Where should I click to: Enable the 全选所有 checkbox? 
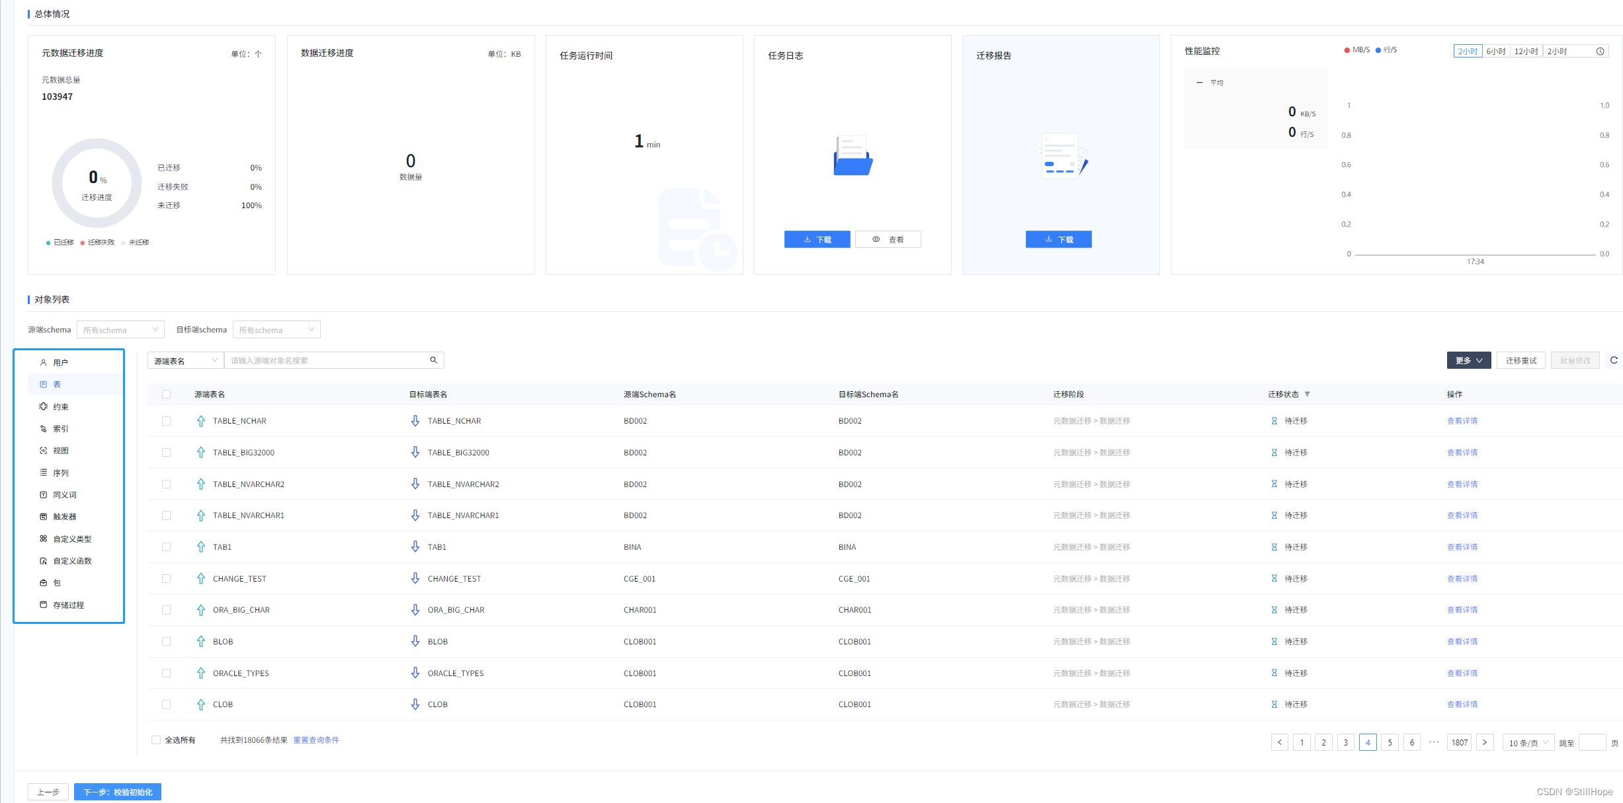tap(156, 740)
